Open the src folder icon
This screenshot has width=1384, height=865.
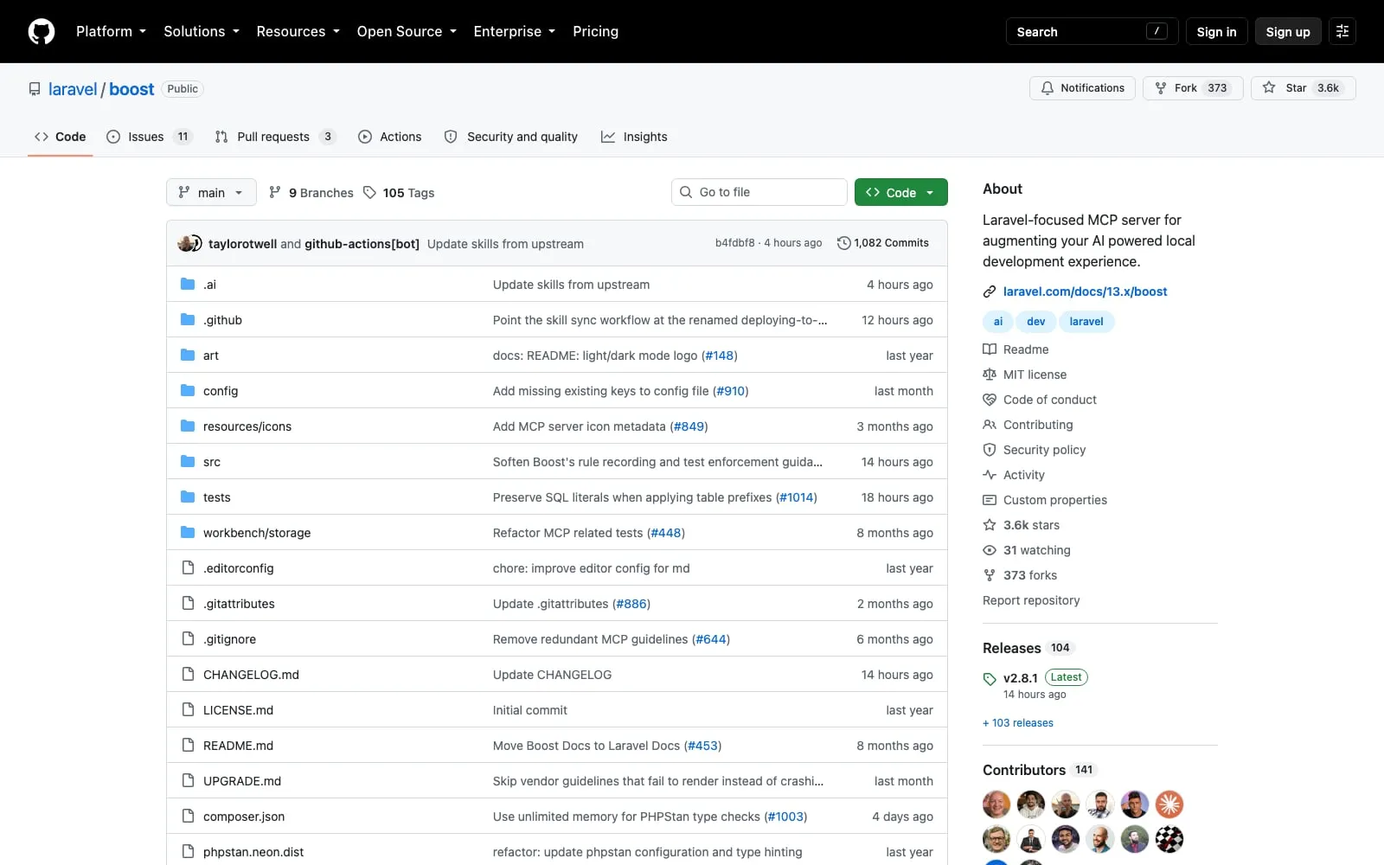pos(188,461)
